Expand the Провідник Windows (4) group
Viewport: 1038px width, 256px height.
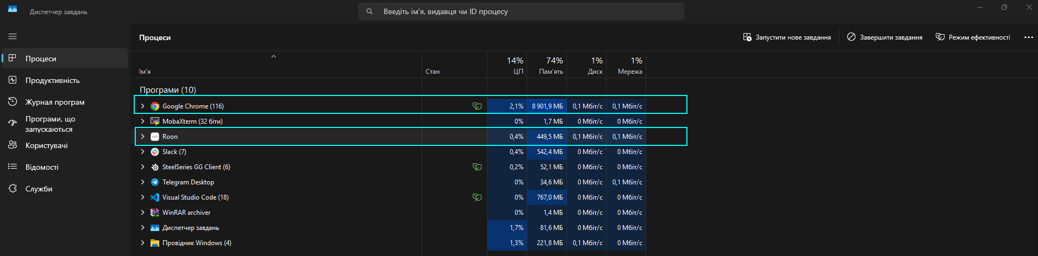(x=142, y=243)
